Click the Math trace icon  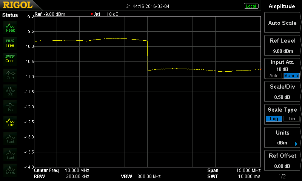point(10,170)
